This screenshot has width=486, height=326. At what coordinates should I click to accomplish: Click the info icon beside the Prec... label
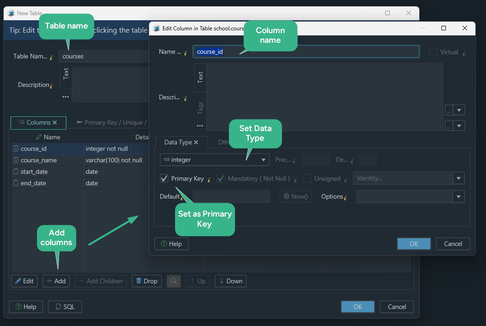[294, 161]
